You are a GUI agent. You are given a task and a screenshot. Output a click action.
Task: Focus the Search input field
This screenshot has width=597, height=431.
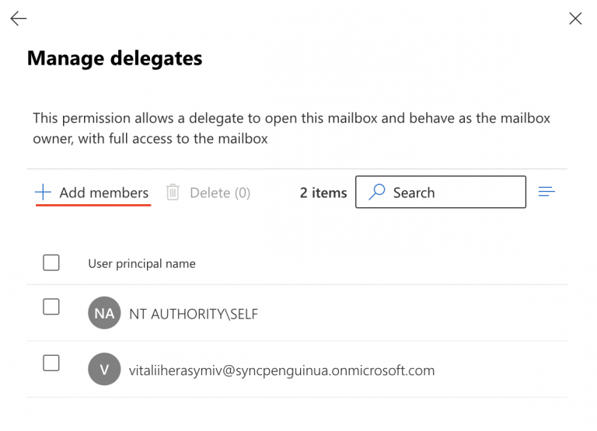(441, 192)
